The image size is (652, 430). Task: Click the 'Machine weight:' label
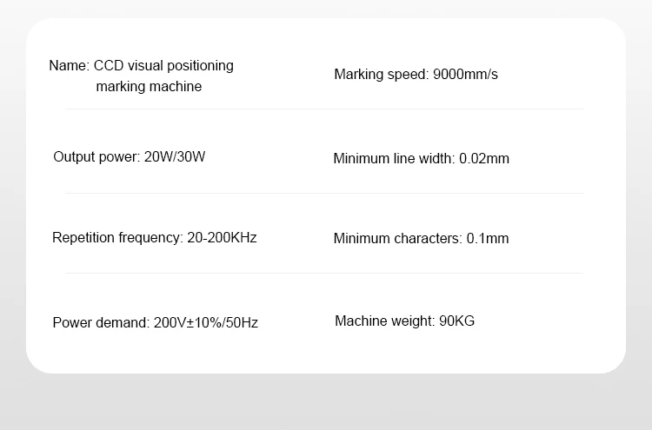click(x=384, y=321)
